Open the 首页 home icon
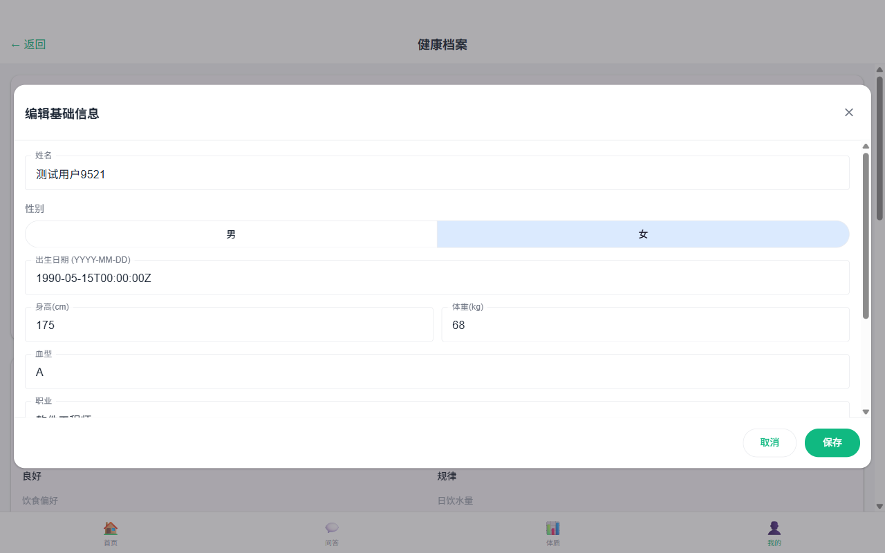 click(x=111, y=528)
